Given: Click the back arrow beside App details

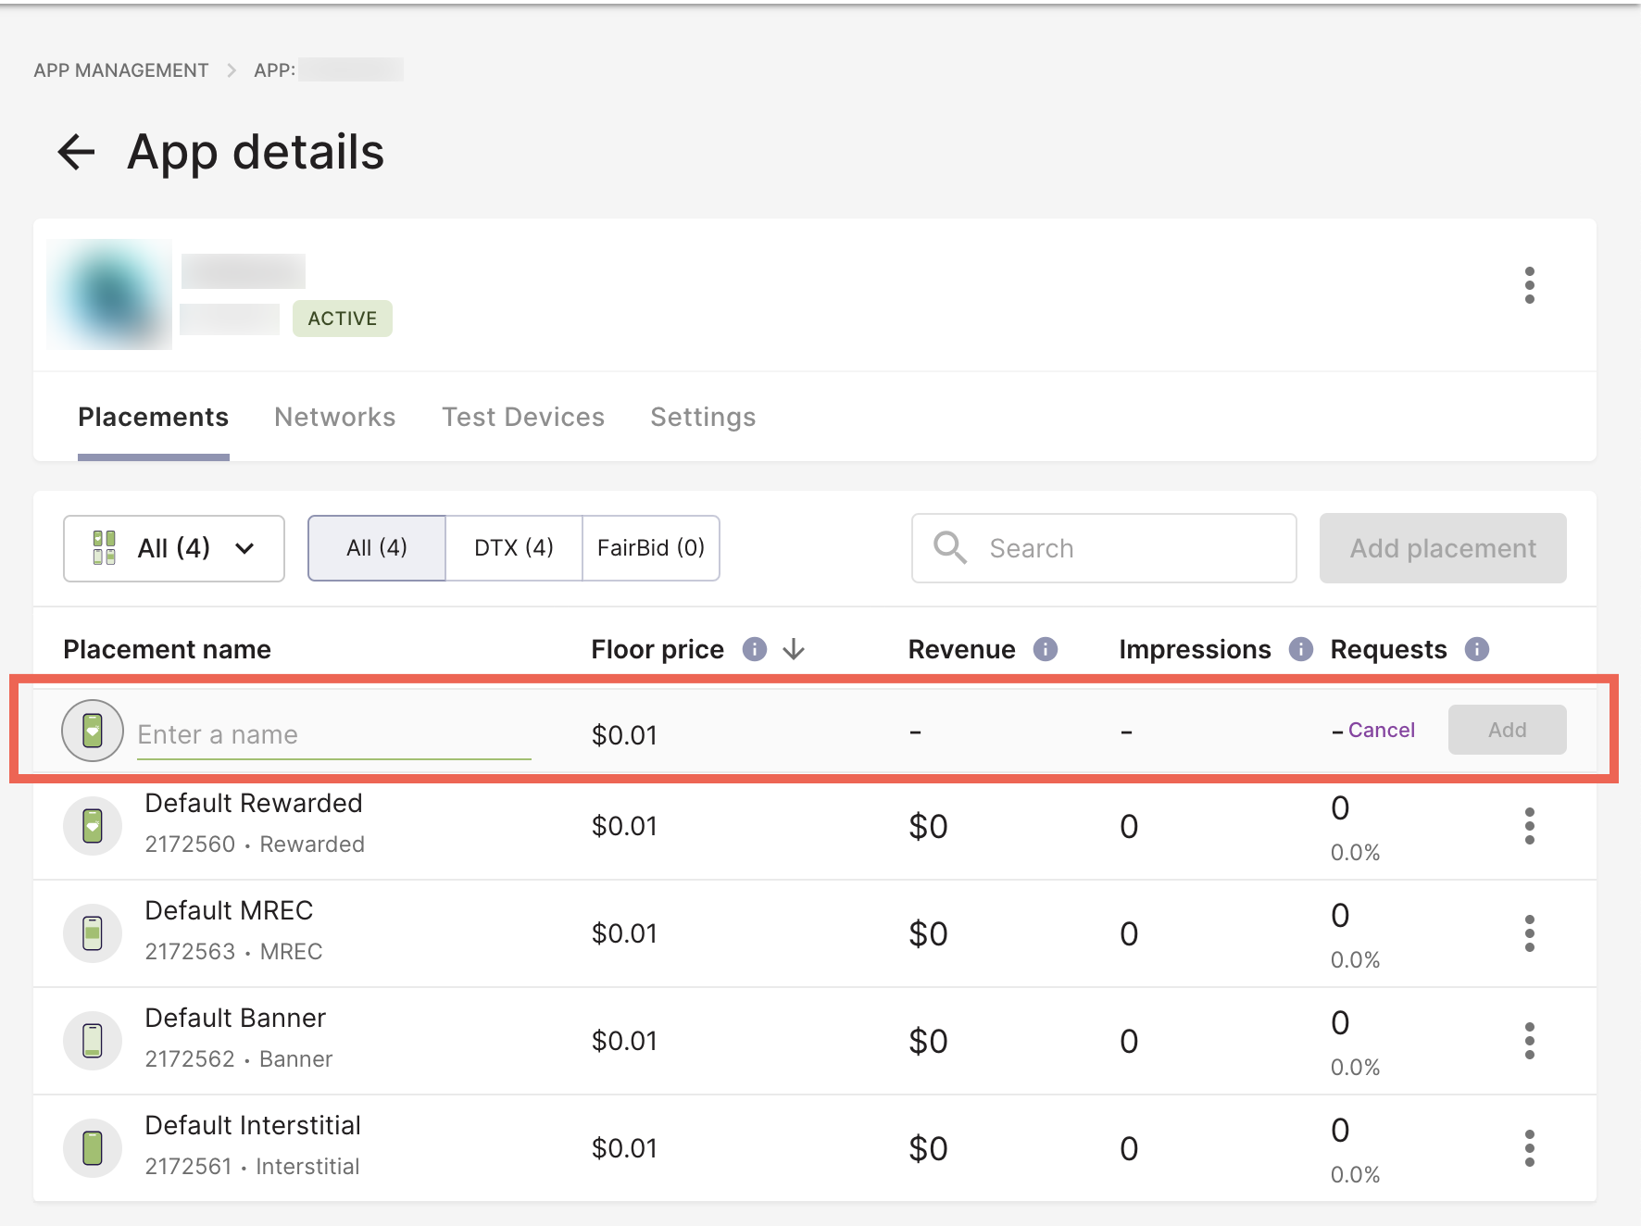Looking at the screenshot, I should [76, 152].
